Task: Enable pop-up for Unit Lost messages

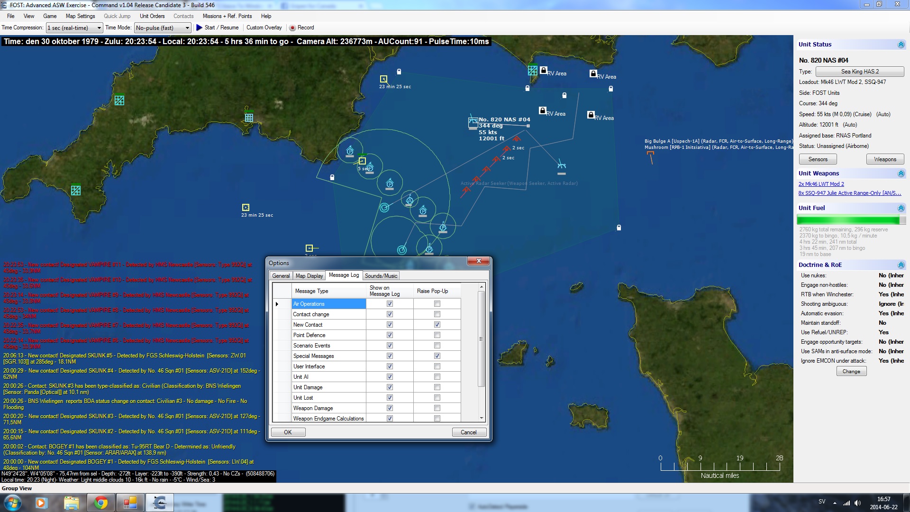Action: (437, 398)
